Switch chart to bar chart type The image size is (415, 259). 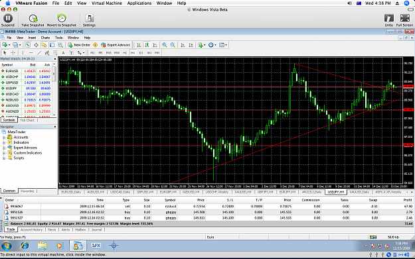(x=139, y=45)
